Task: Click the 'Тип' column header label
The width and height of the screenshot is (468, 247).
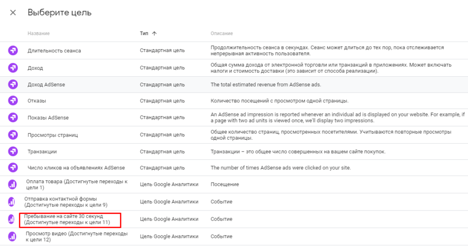Action: [x=144, y=33]
